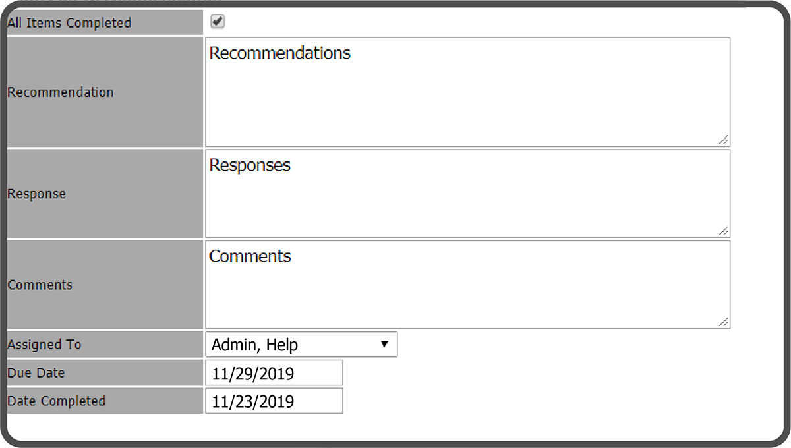Click the Recommendation row label
Viewport: 791px width, 448px height.
(61, 92)
